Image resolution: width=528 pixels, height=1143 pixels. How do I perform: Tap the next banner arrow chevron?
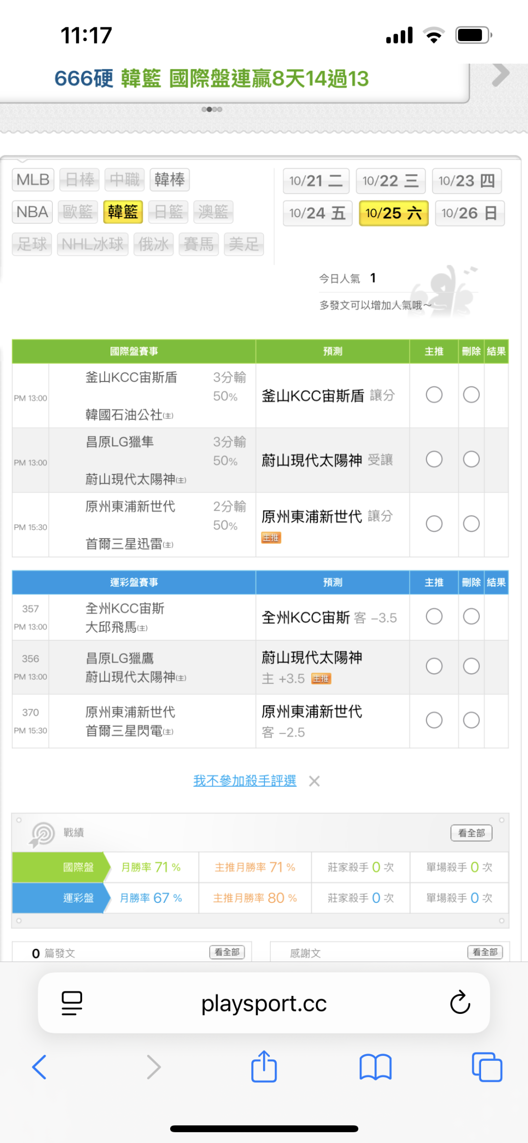coord(500,75)
